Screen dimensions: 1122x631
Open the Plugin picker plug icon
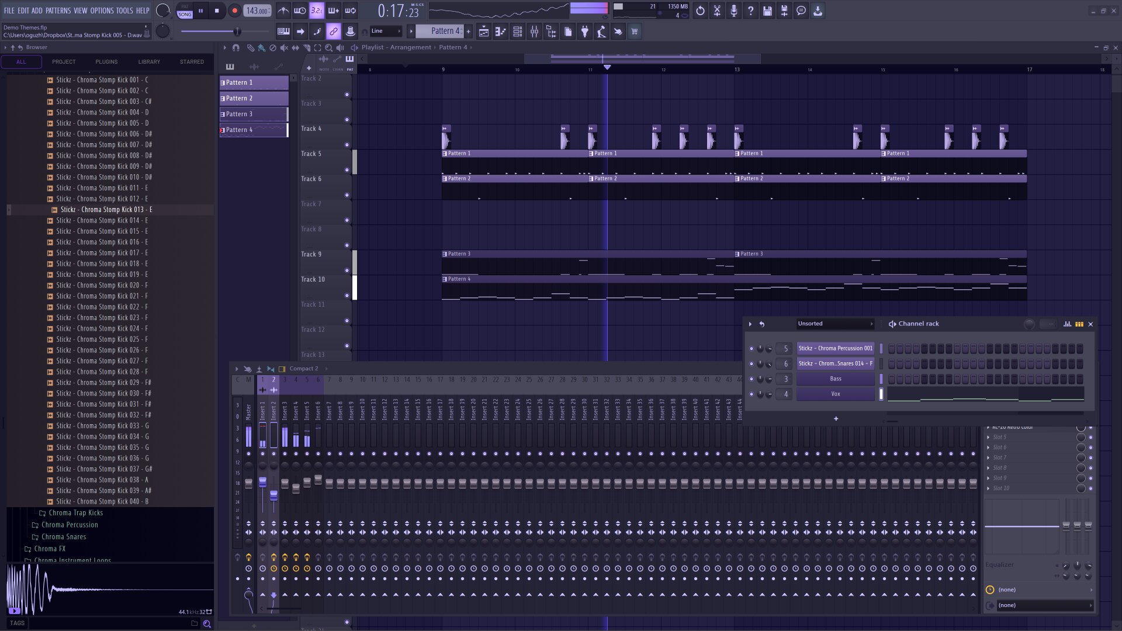[x=584, y=32]
